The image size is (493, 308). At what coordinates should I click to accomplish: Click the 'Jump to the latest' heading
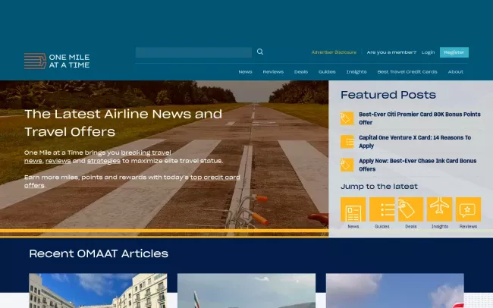(379, 187)
